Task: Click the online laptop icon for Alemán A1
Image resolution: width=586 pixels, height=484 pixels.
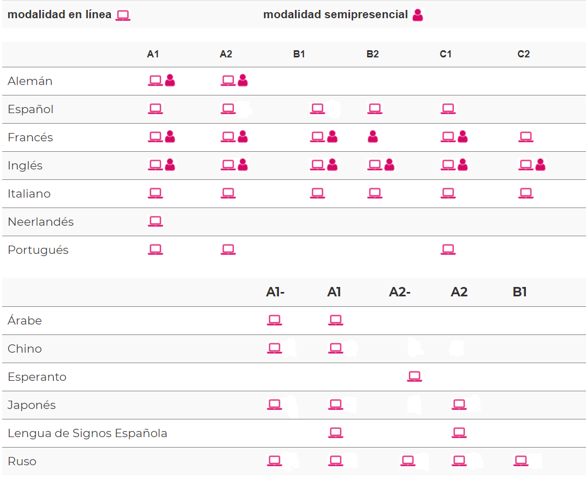Action: pyautogui.click(x=155, y=81)
